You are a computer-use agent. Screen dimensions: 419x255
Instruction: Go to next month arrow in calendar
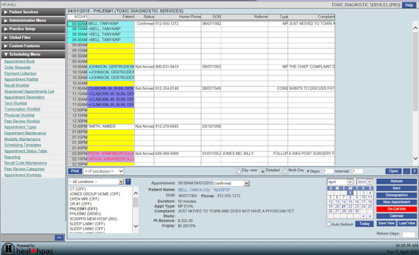[x=370, y=216]
